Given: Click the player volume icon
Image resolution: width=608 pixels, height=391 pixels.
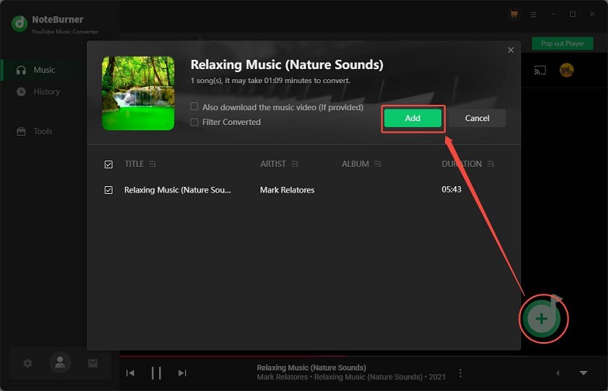Looking at the screenshot, I should [558, 373].
